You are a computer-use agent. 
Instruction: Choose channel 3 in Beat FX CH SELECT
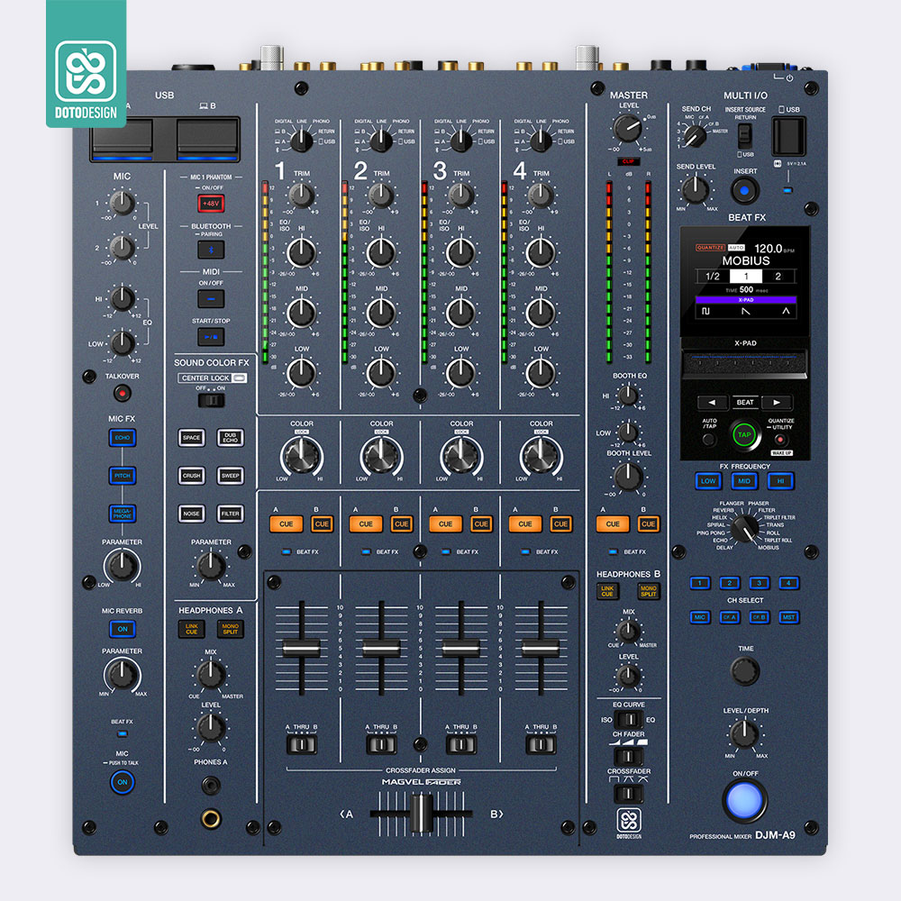[x=759, y=583]
